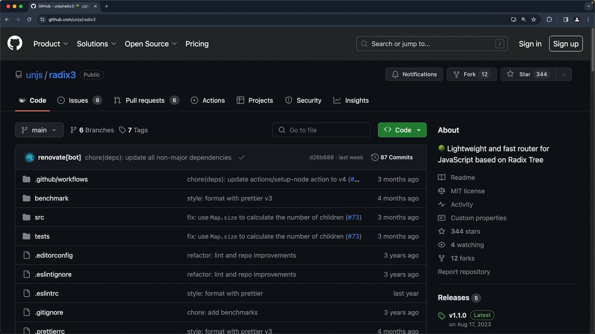Reload the page with refresh icon
Image resolution: width=595 pixels, height=334 pixels.
29,19
